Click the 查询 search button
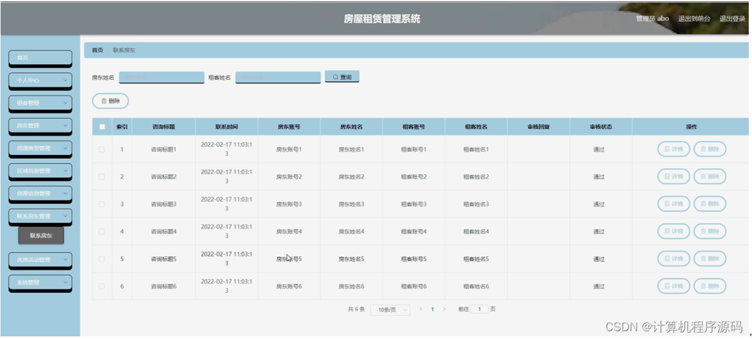This screenshot has height=339, width=752. point(342,76)
